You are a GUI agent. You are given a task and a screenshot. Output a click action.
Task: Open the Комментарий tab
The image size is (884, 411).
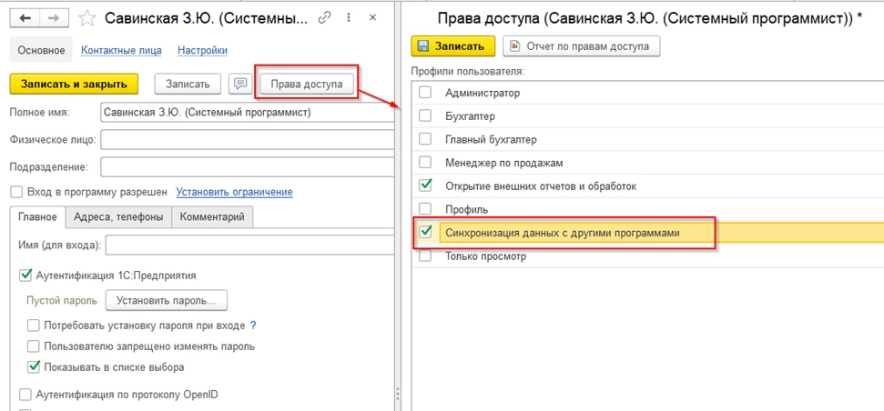coord(212,217)
